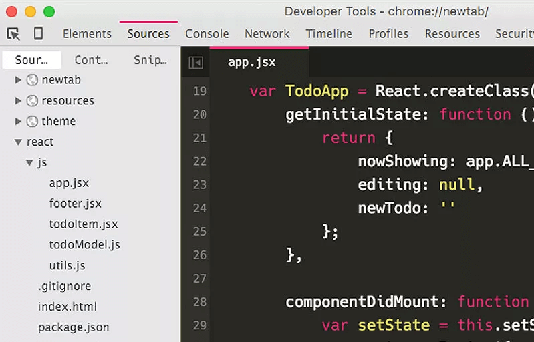Collapse the js folder arrow
Screen dimensions: 534x342
[29, 163]
